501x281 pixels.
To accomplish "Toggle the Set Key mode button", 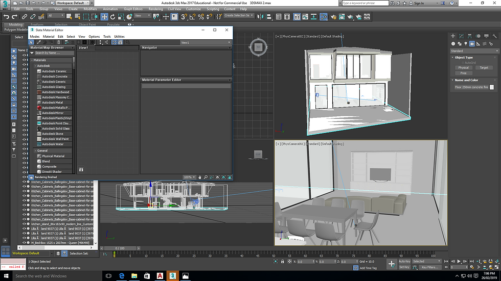I will tap(404, 267).
